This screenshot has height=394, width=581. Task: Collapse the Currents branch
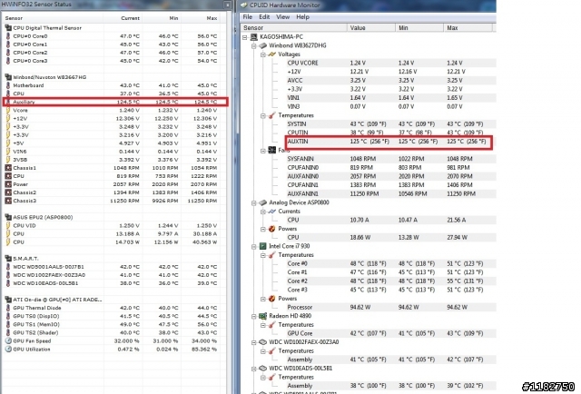262,212
